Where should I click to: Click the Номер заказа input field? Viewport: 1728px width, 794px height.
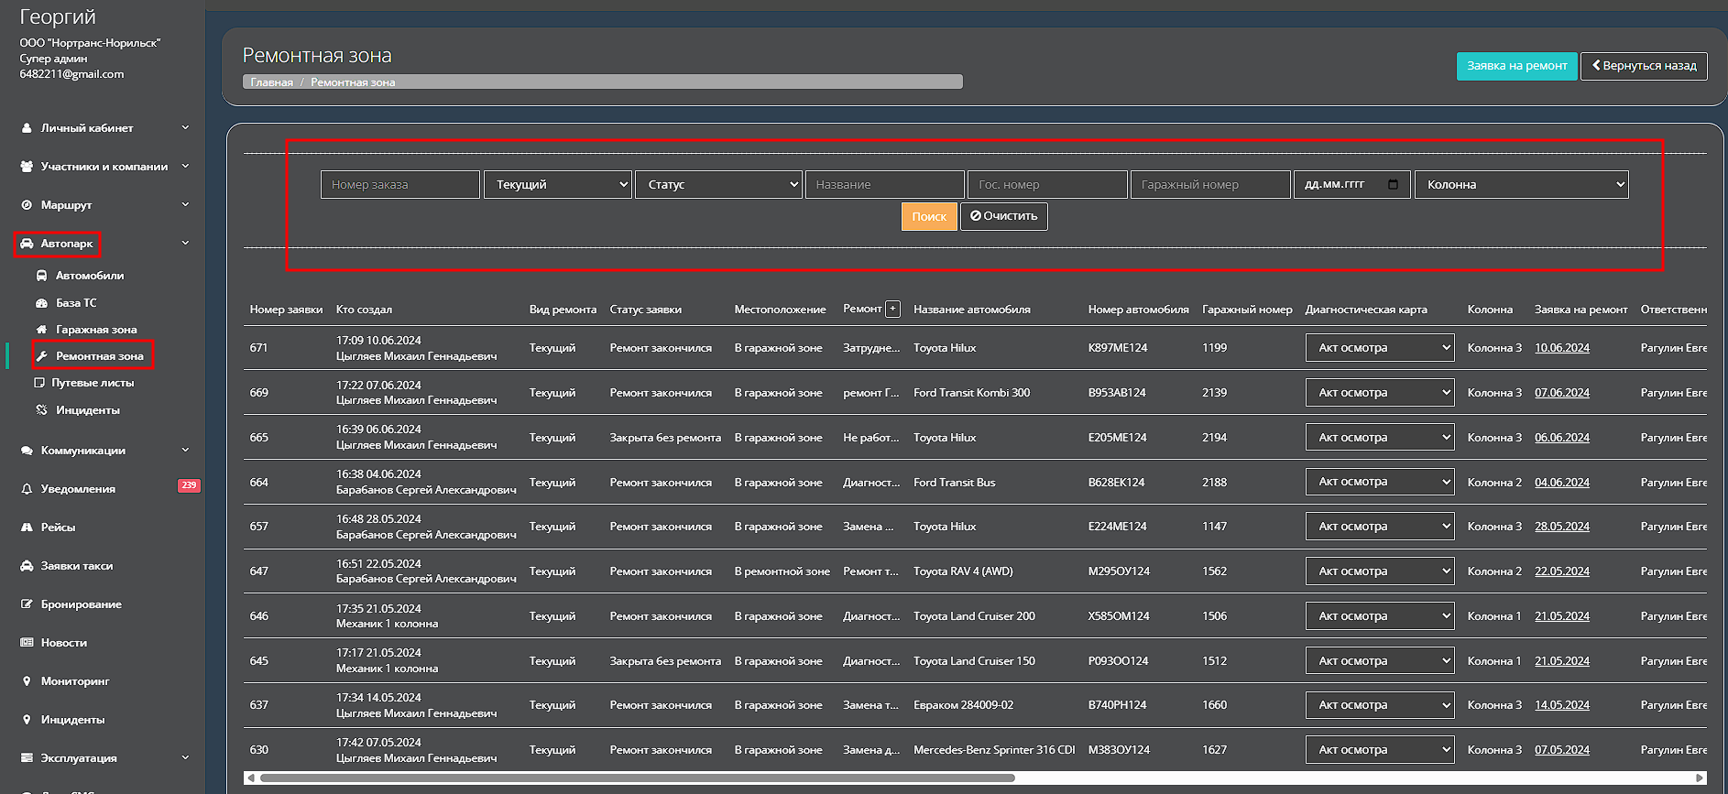(399, 184)
